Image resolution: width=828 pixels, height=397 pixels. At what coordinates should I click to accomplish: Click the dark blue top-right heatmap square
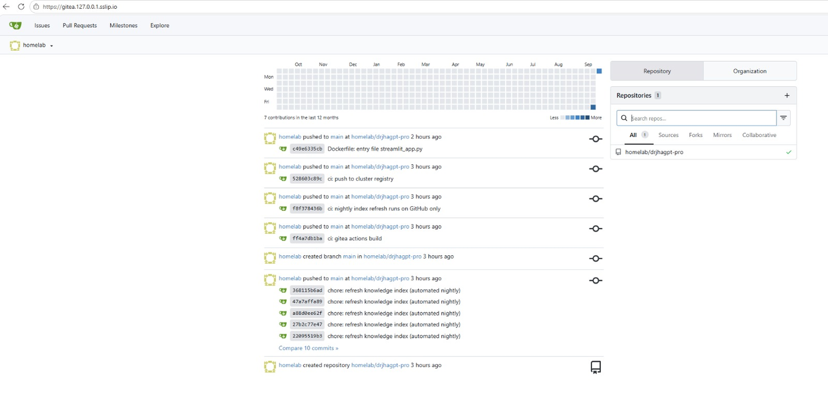click(x=599, y=71)
